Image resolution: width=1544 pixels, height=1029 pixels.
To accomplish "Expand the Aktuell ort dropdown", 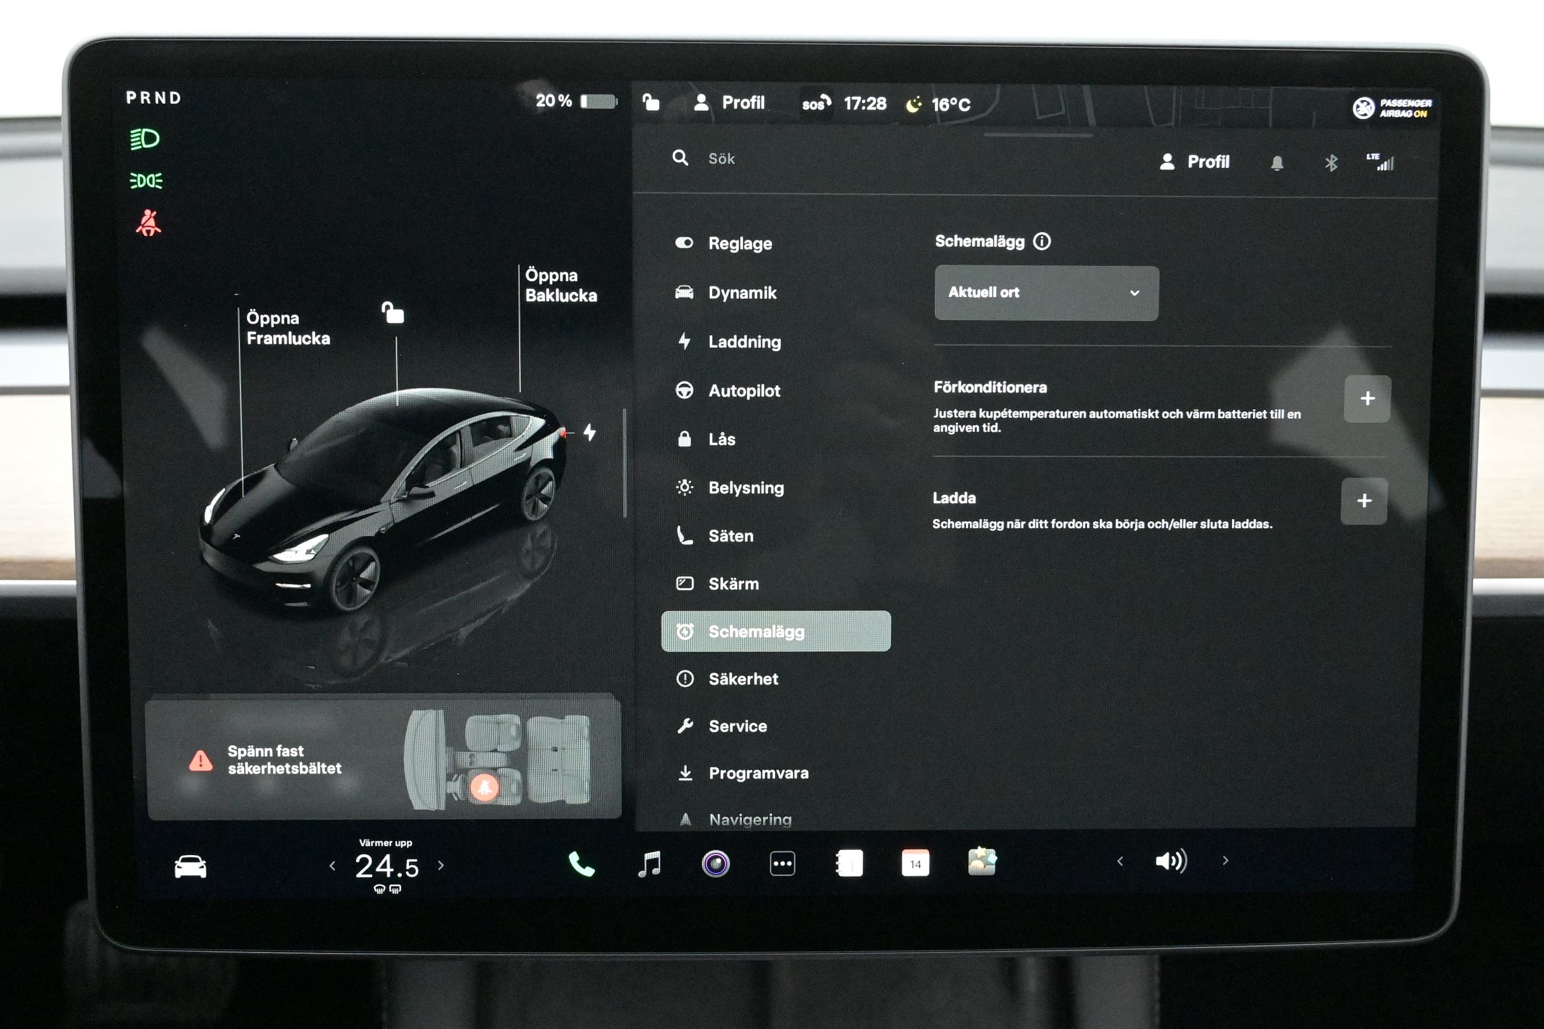I will tap(1046, 293).
